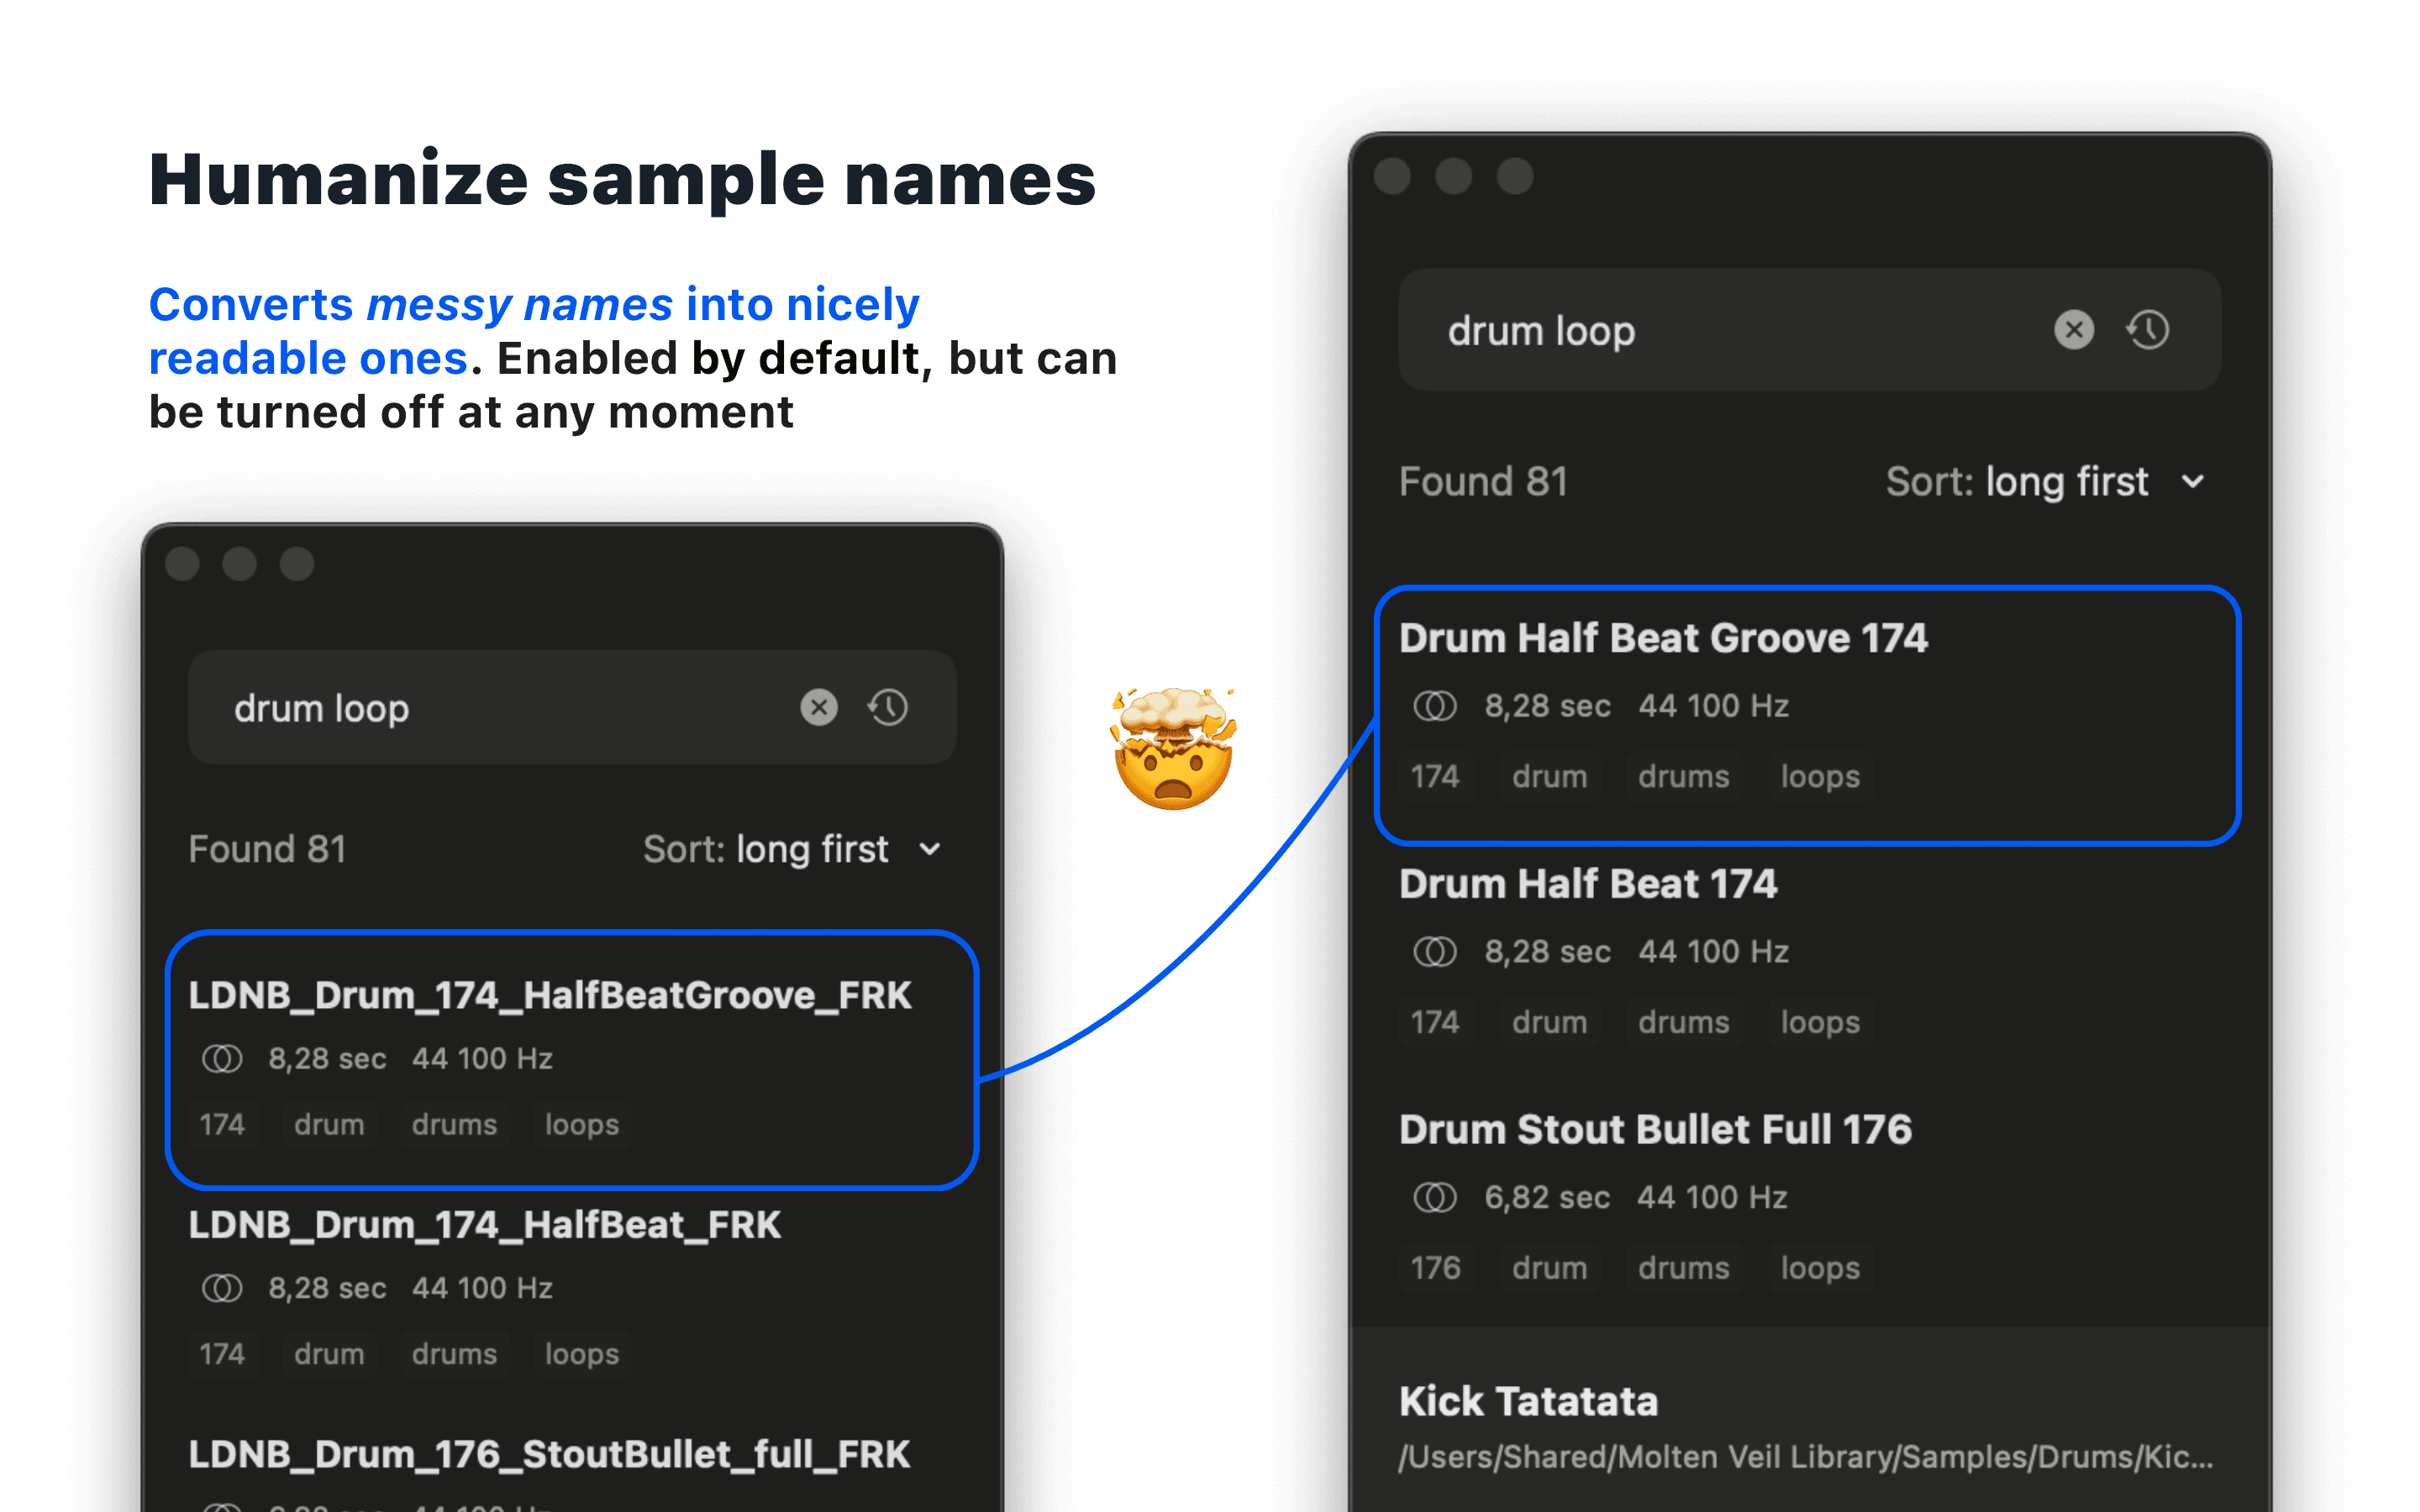Open search history in the left window
The width and height of the screenshot is (2420, 1512).
click(x=887, y=707)
